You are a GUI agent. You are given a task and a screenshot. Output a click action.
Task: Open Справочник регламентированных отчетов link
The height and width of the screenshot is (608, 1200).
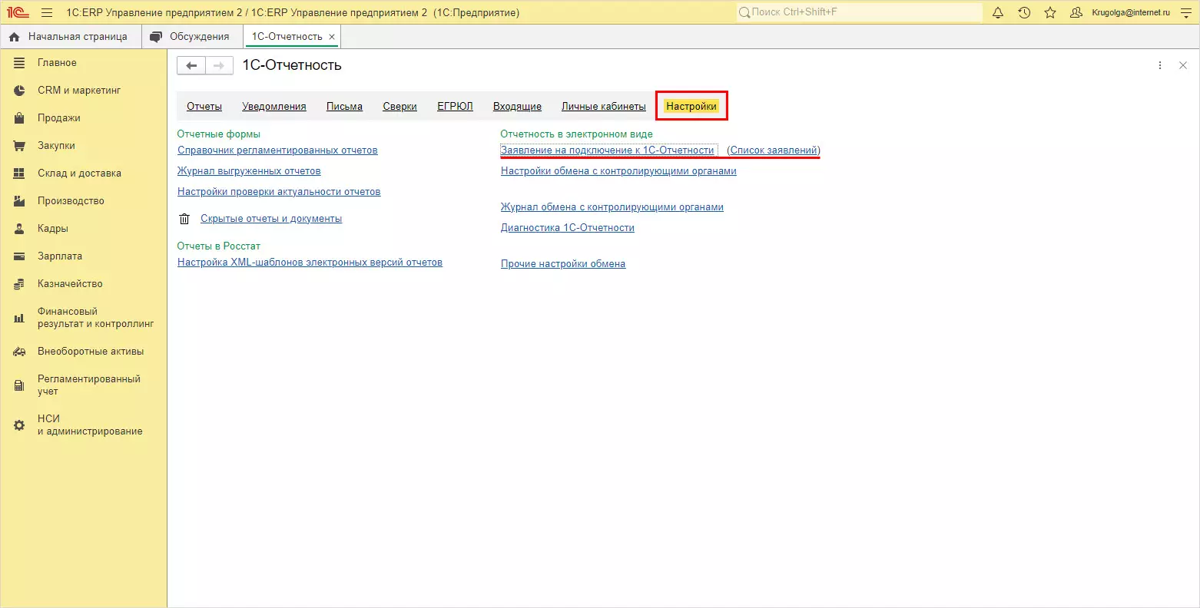(x=277, y=150)
